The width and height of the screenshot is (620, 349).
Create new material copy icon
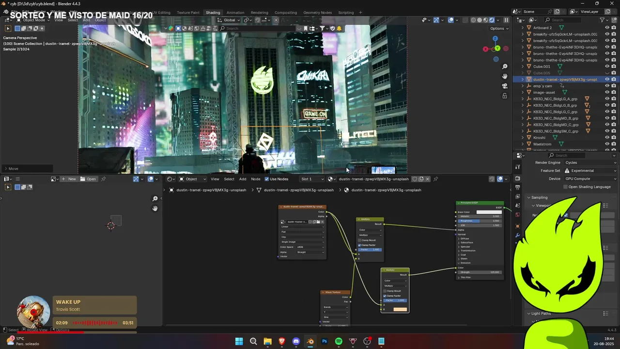421,179
